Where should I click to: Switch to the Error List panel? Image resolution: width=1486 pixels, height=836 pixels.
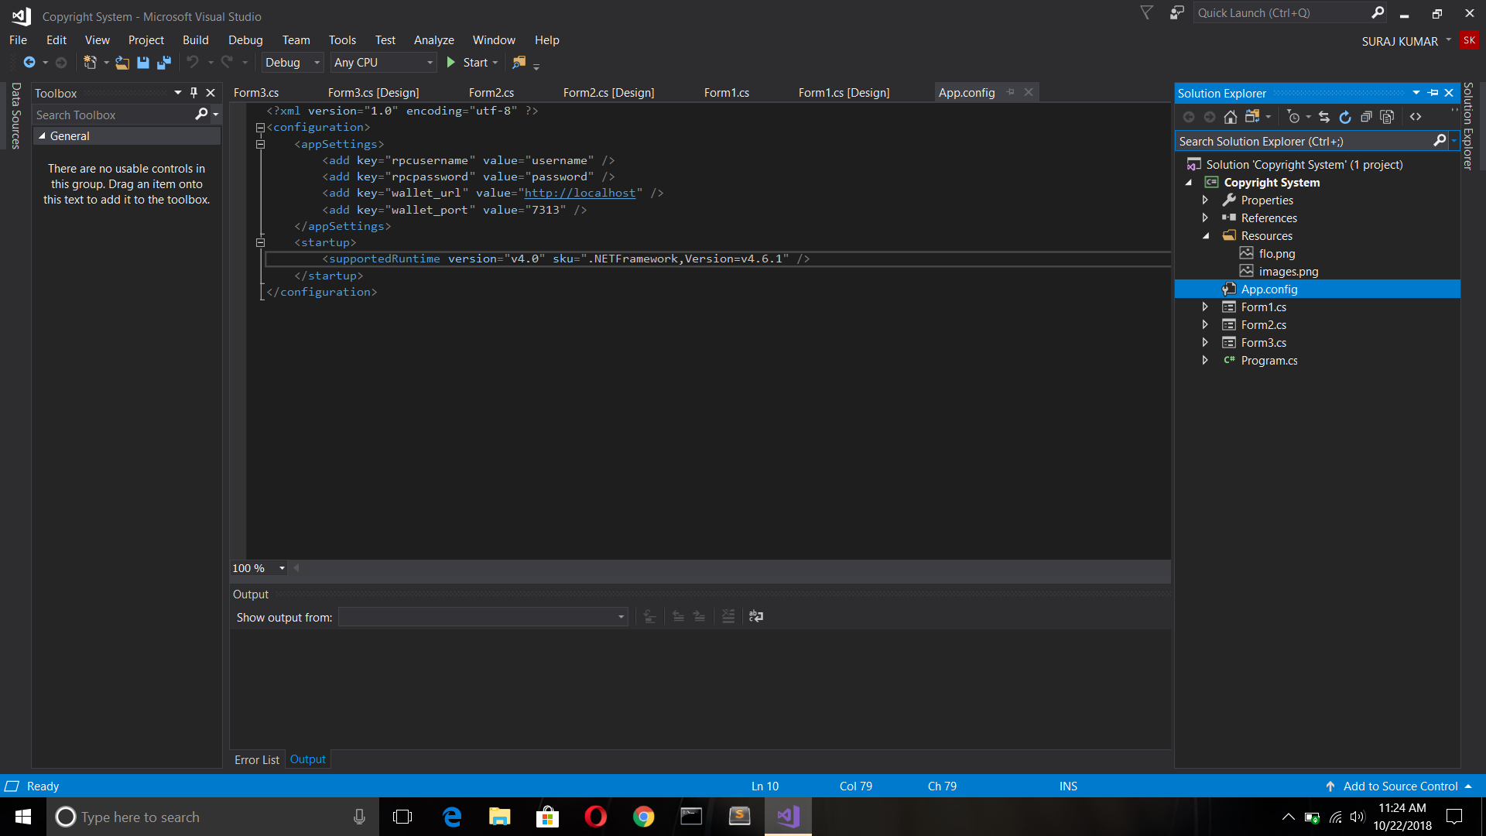coord(256,759)
